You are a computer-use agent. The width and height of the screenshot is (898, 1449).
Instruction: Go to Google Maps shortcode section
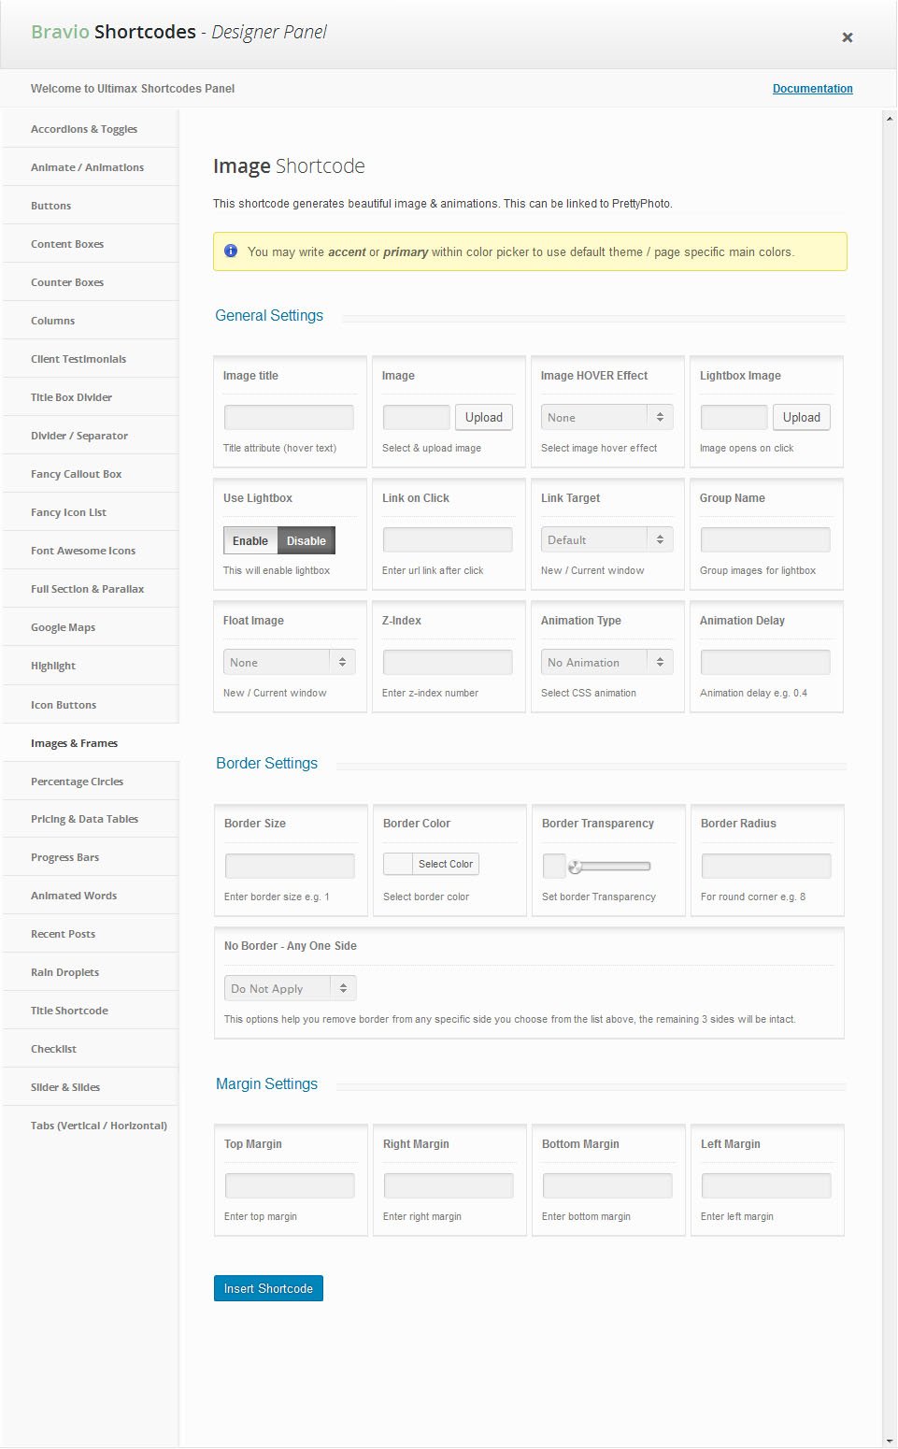pos(63,627)
